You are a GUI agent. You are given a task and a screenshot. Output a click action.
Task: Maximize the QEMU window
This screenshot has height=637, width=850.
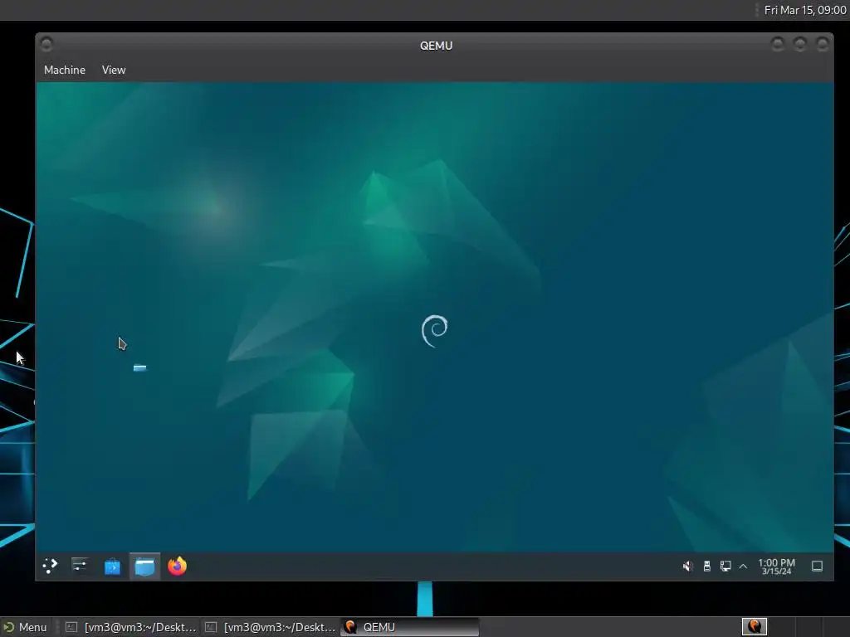click(x=800, y=44)
